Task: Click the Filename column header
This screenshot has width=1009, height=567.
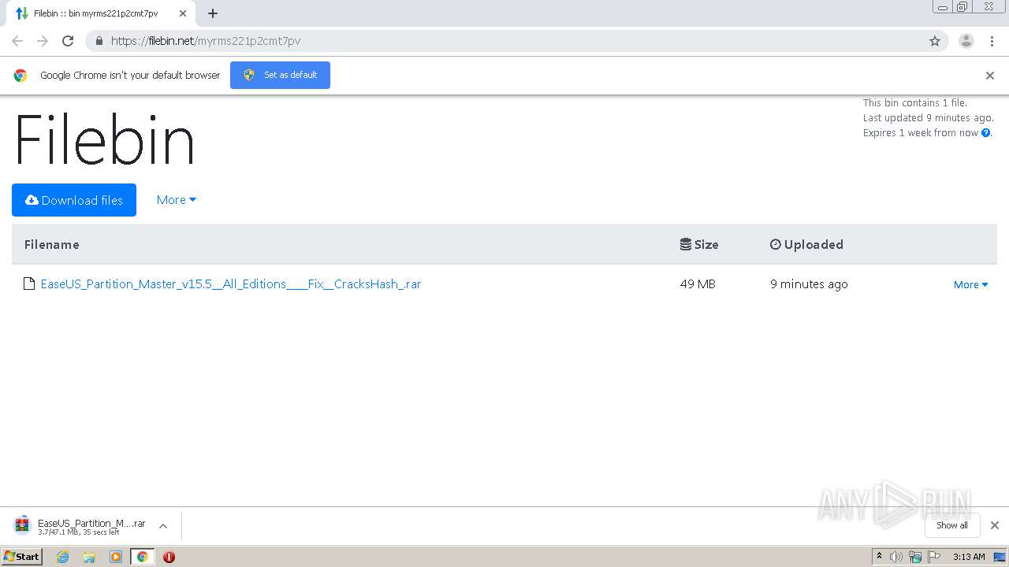Action: click(52, 244)
